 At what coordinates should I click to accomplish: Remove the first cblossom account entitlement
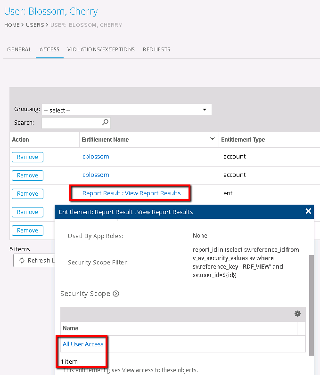tap(27, 157)
